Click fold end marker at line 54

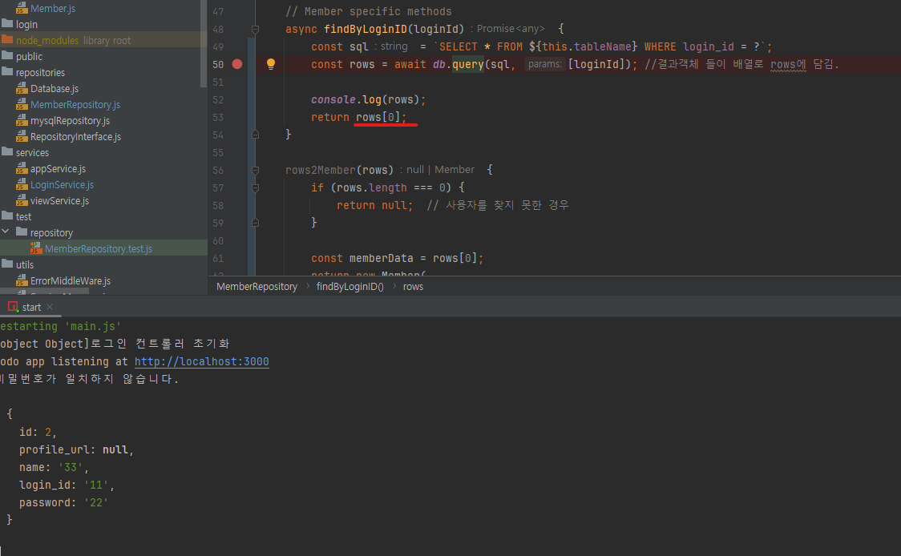click(255, 135)
